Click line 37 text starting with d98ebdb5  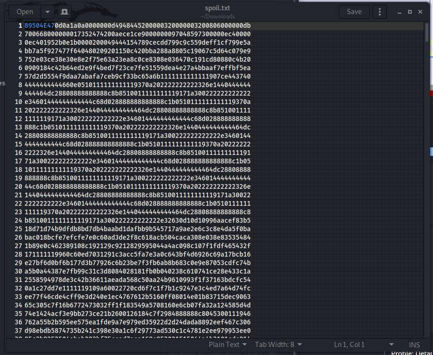pyautogui.click(x=138, y=331)
